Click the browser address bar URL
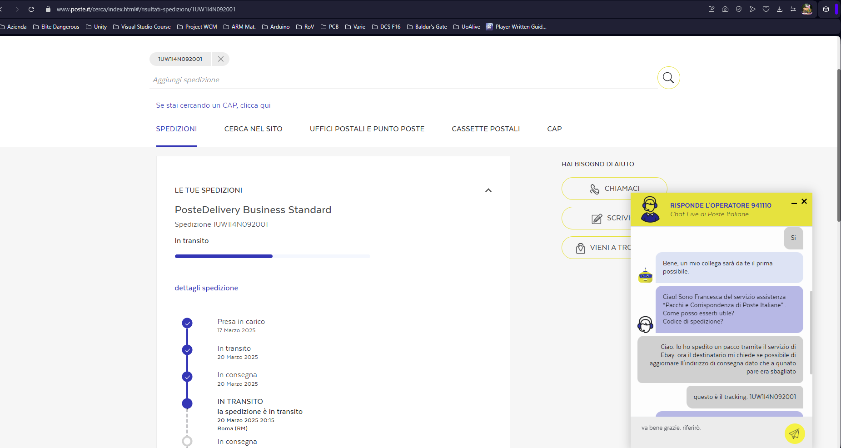 (146, 9)
